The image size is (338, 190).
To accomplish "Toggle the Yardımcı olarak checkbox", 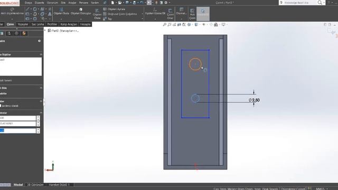I will (1, 106).
